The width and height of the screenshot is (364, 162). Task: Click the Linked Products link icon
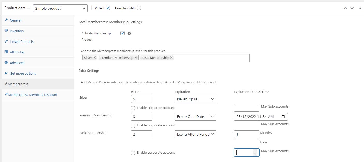6,41
